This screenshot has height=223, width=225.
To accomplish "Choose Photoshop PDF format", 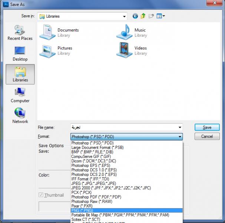I will [127, 197].
